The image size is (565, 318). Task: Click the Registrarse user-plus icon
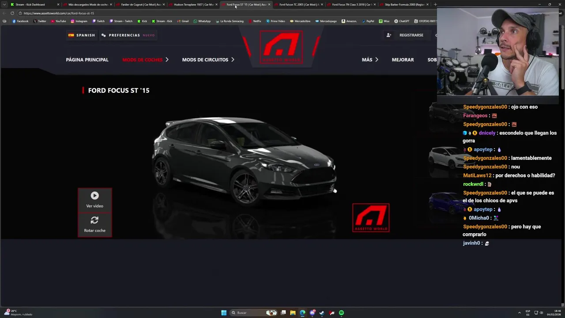389,35
